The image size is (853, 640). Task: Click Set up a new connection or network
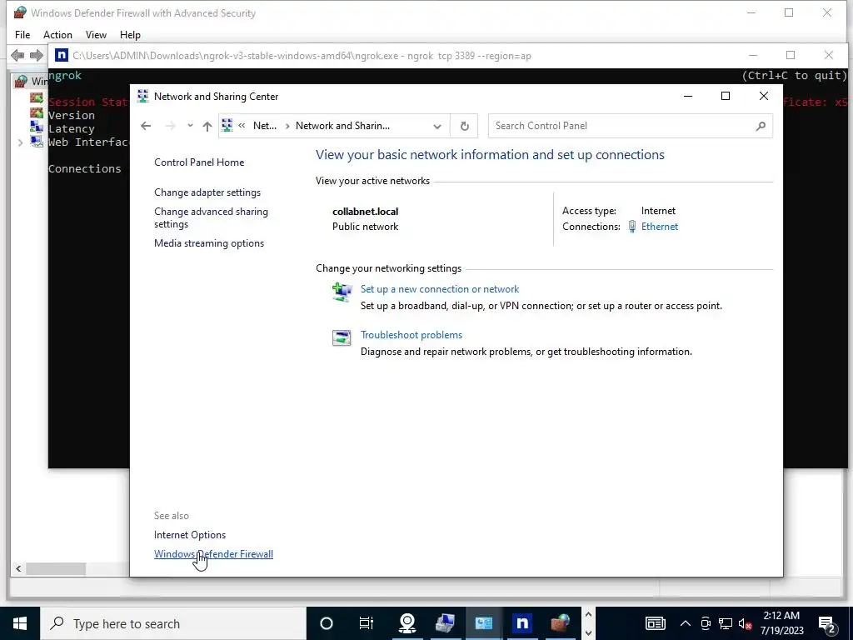[x=440, y=289]
